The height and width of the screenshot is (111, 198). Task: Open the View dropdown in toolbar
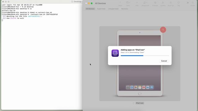[128, 4]
